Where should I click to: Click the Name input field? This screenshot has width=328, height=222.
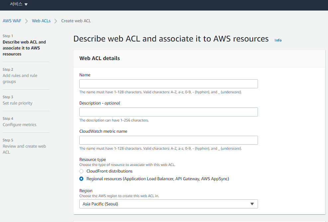[x=168, y=84]
